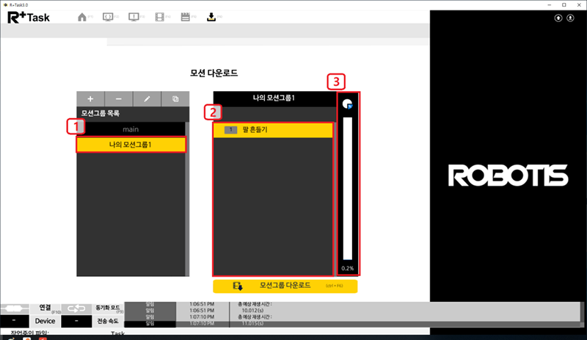Select the film strip motion icon
Viewport: 587px width, 340px height.
pos(160,16)
